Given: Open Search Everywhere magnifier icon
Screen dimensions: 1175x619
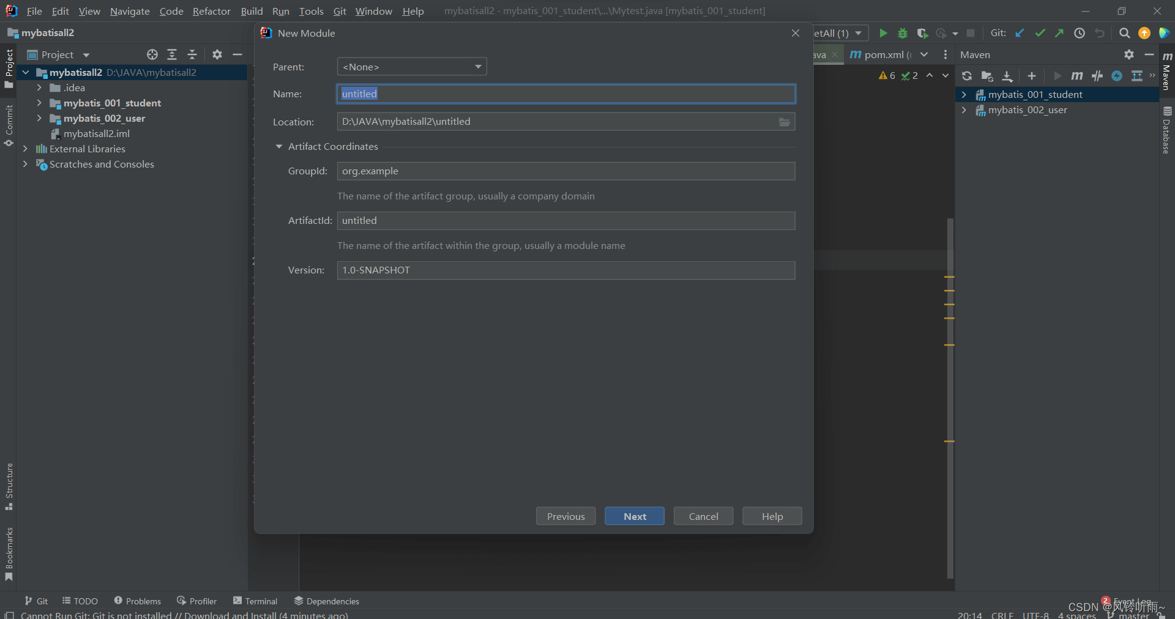Looking at the screenshot, I should (x=1124, y=33).
